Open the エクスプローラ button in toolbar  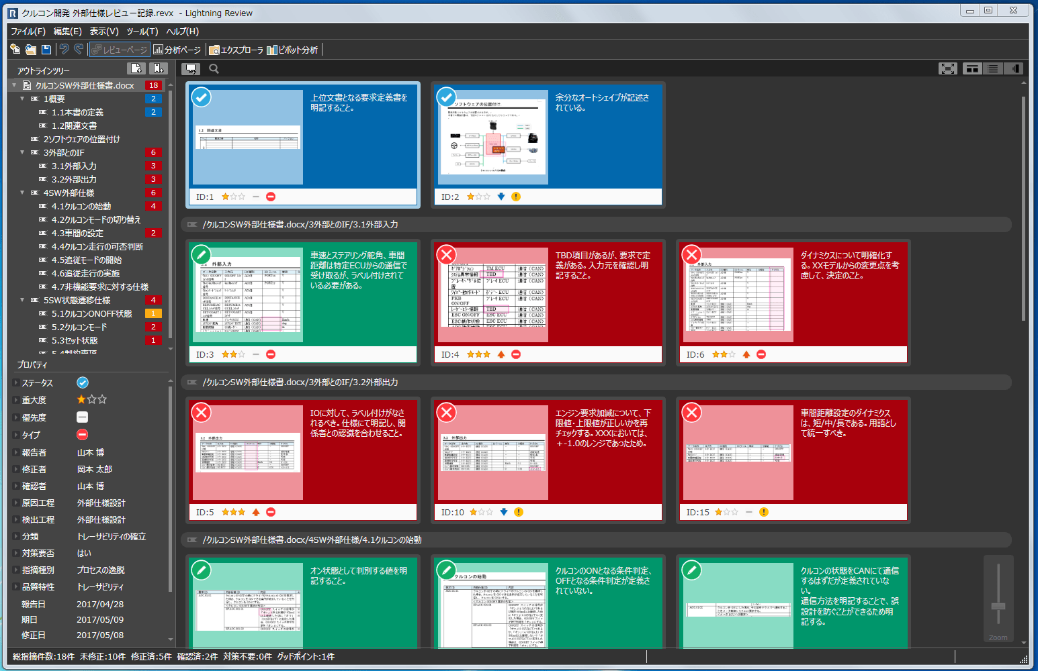tap(236, 50)
